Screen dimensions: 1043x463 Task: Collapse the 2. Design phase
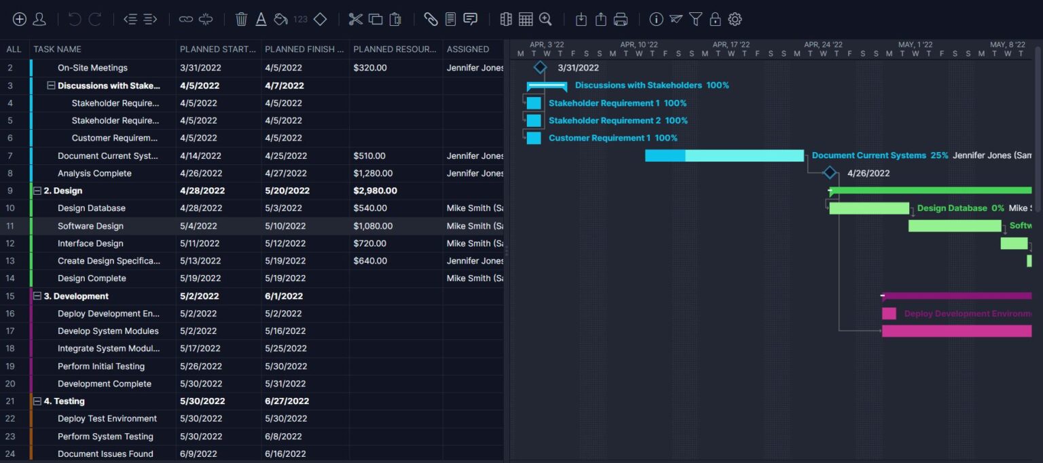click(37, 191)
